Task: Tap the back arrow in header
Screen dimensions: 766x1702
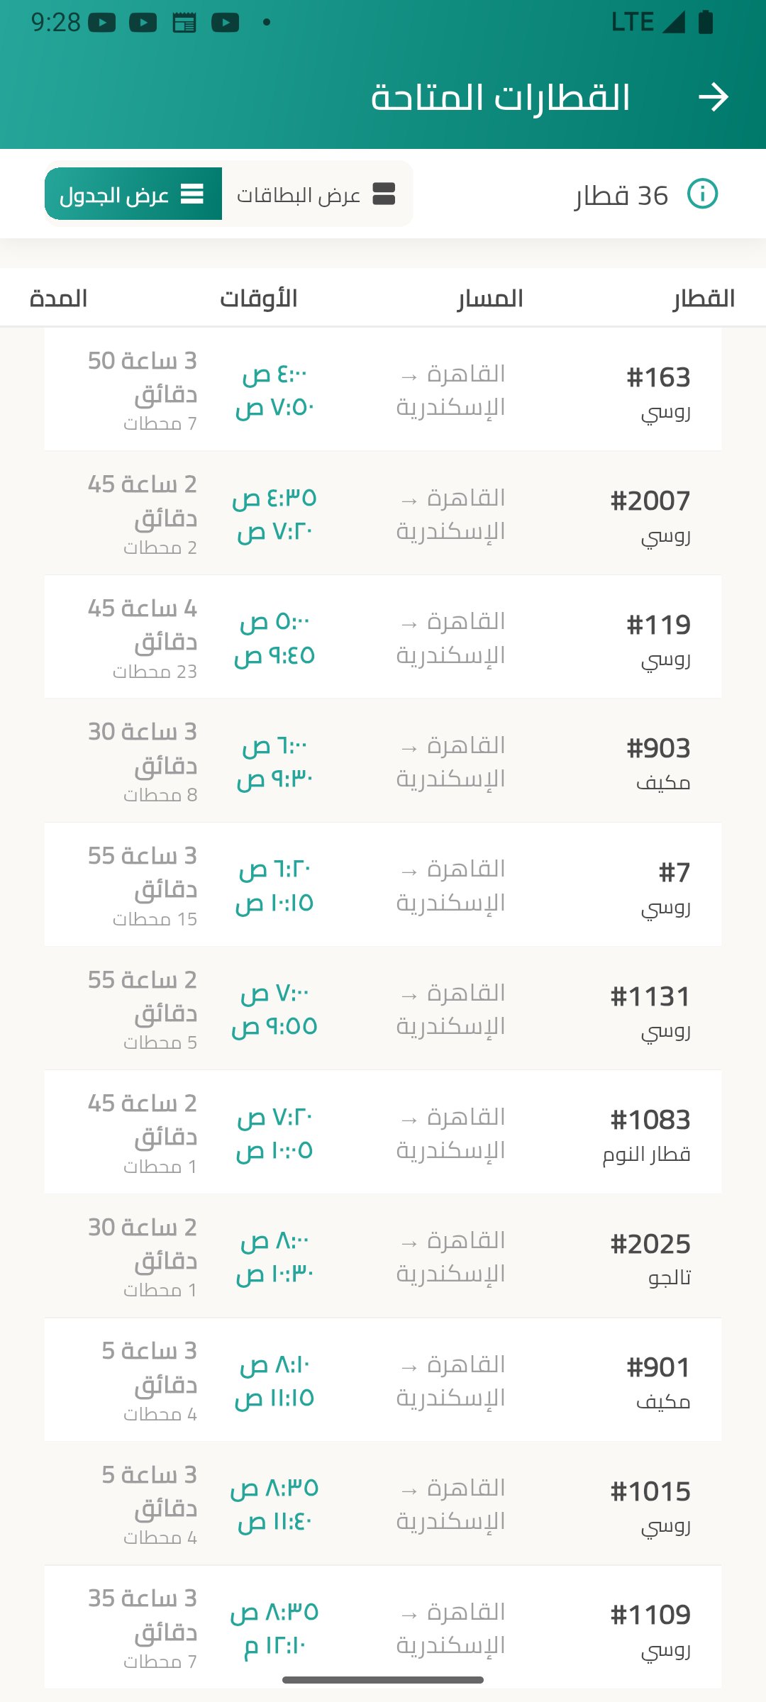Action: [713, 97]
